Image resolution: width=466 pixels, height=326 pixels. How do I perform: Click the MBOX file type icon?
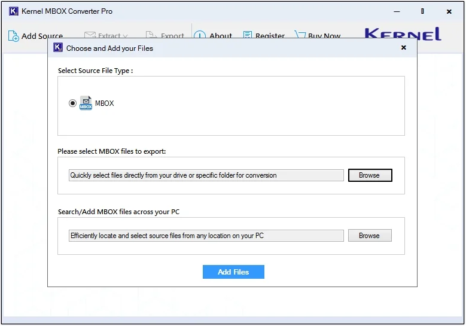pos(86,103)
